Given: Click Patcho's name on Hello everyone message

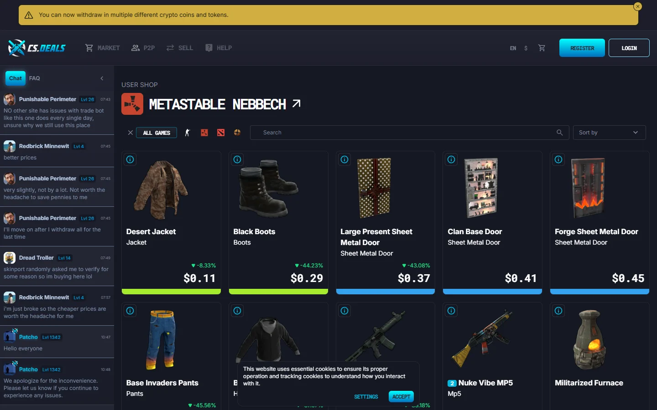Looking at the screenshot, I should click(28, 337).
